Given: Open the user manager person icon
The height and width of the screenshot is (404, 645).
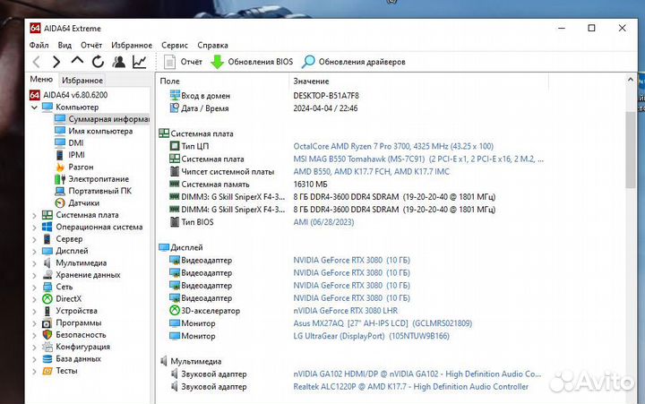Looking at the screenshot, I should [119, 62].
